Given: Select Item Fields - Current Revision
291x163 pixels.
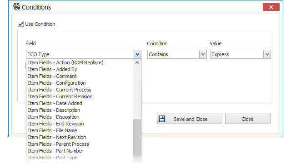Looking at the screenshot, I should (80, 96).
